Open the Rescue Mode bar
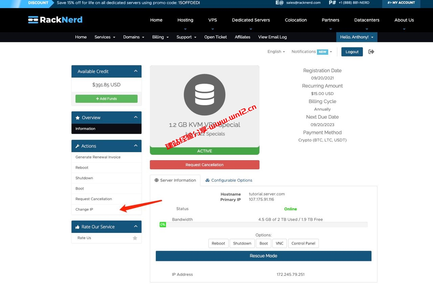Screen dimensions: 433x300 click(263, 256)
